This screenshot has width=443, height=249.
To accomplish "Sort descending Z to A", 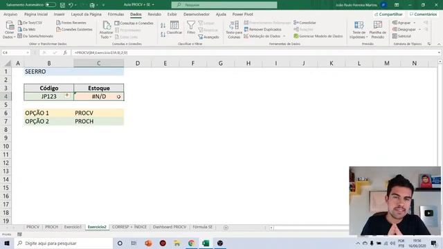I will click(163, 35).
